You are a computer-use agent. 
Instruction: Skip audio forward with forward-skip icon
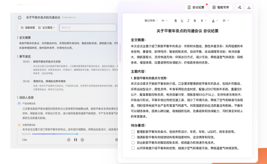pyautogui.click(x=83, y=140)
